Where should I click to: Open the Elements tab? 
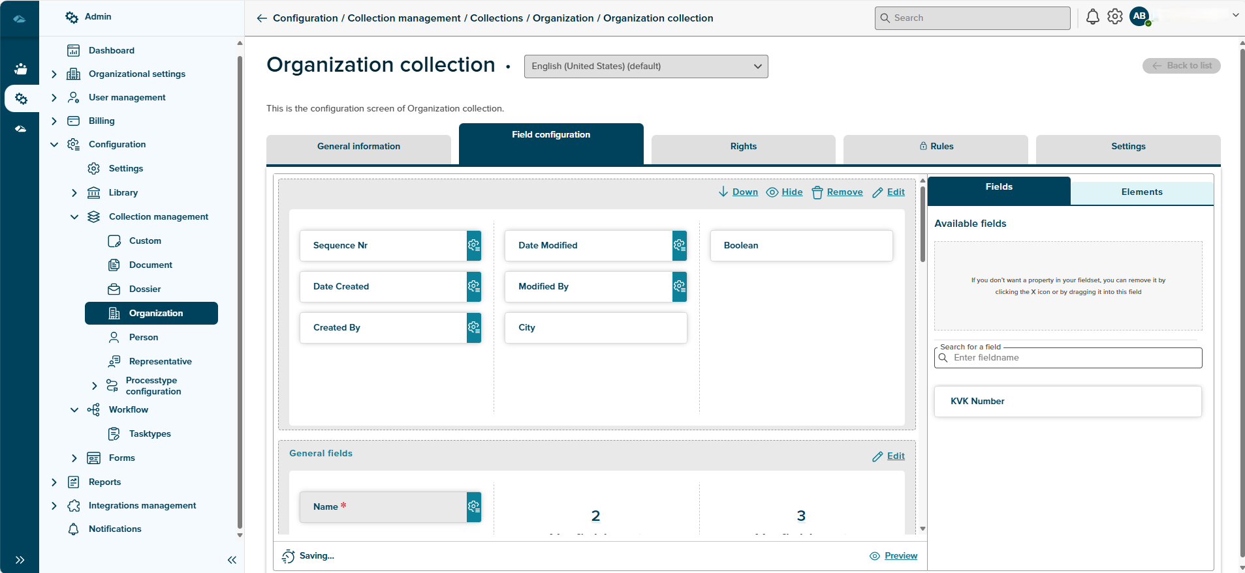click(1141, 192)
